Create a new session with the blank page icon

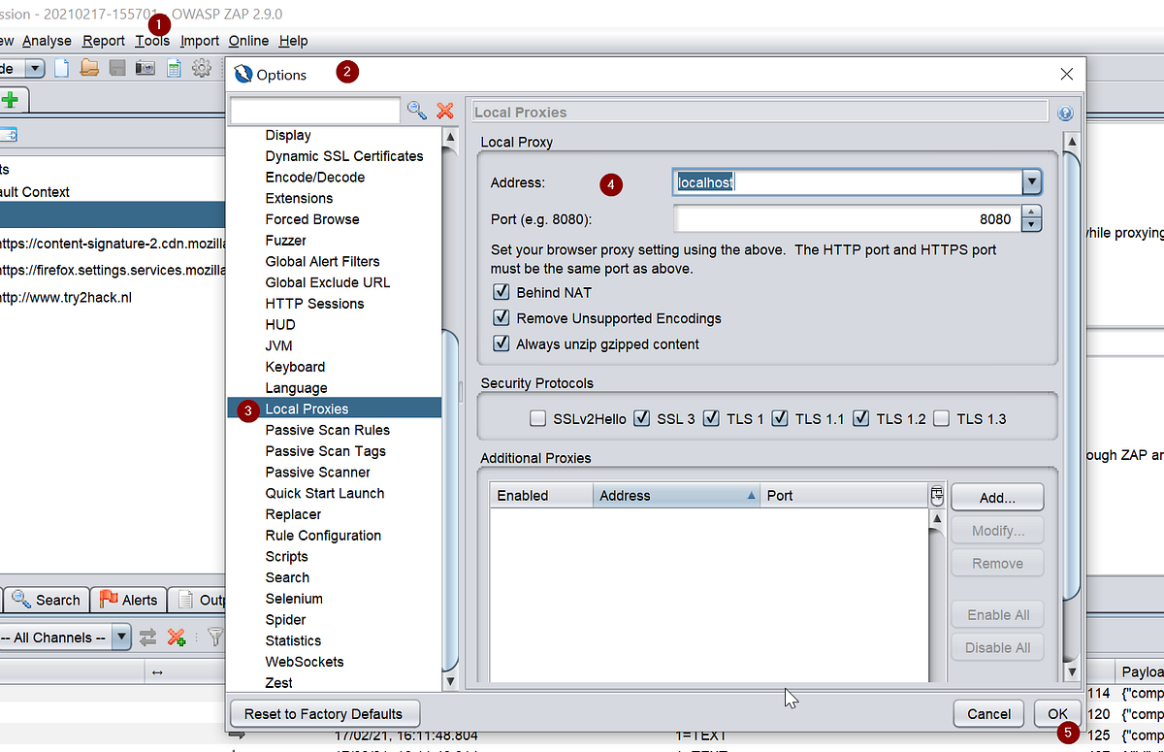pyautogui.click(x=61, y=68)
